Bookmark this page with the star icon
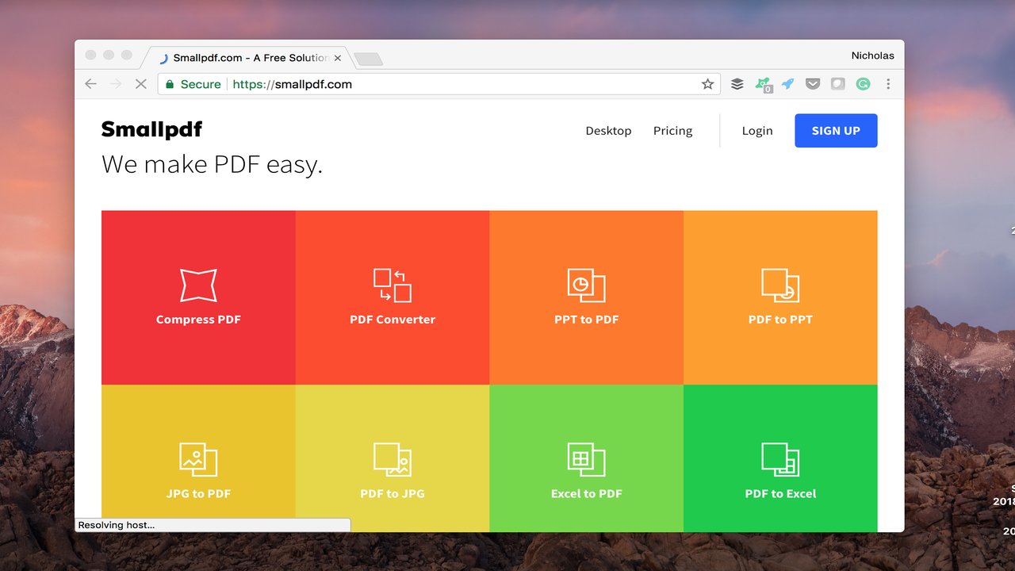The height and width of the screenshot is (571, 1015). coord(707,84)
